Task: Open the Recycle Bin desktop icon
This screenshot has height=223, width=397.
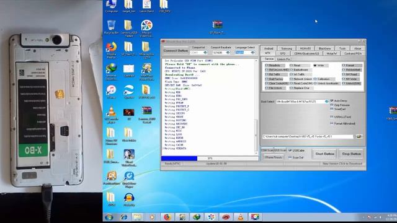Action: point(112,27)
